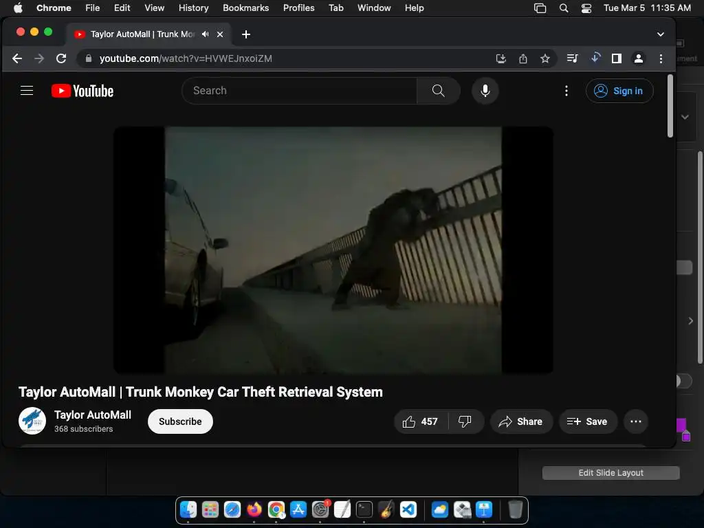Viewport: 704px width, 528px height.
Task: Share this page from address bar
Action: click(x=523, y=58)
